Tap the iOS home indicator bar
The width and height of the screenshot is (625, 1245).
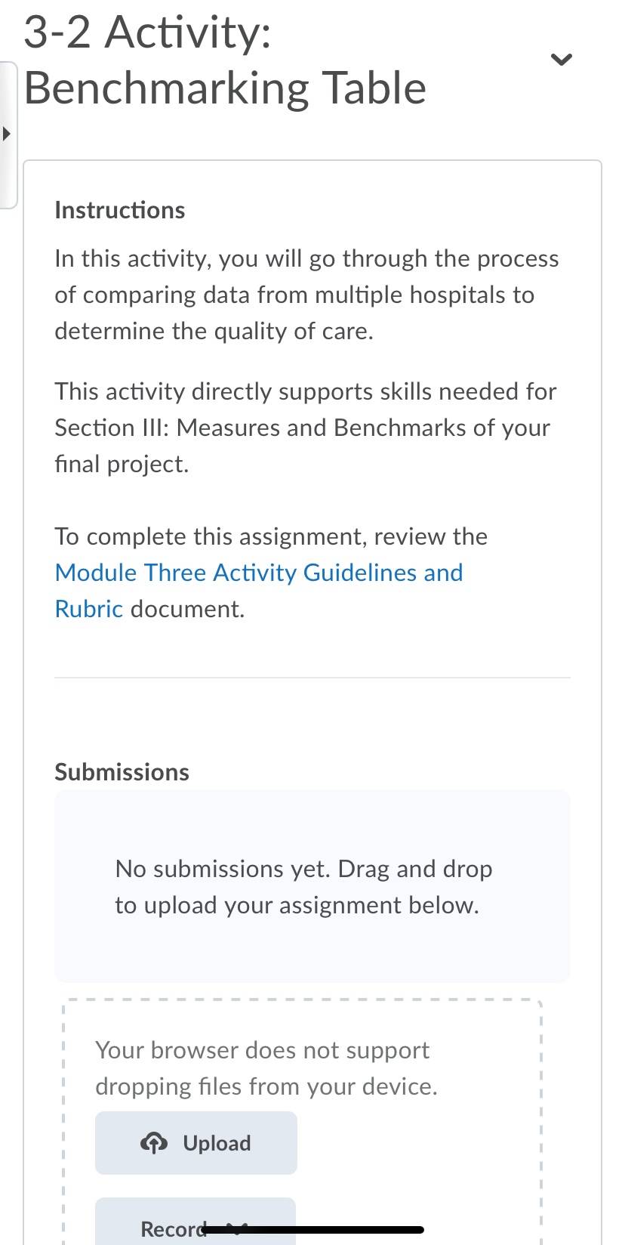(x=312, y=1230)
